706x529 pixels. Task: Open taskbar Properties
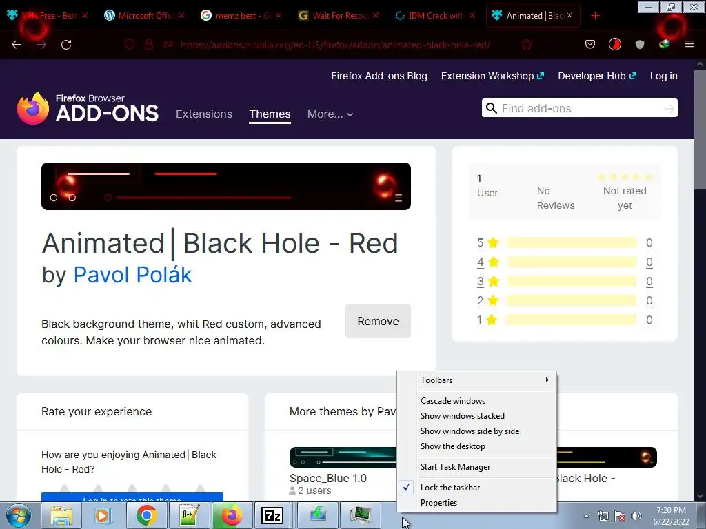coord(477,503)
